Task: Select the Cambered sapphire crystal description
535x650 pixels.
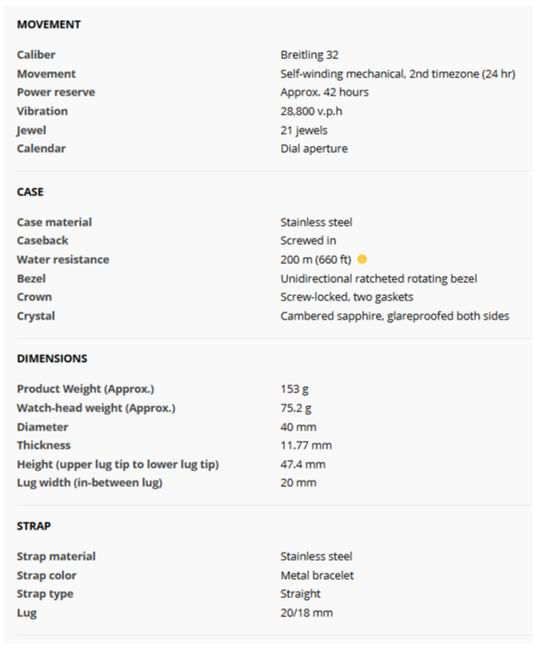Action: [x=394, y=316]
